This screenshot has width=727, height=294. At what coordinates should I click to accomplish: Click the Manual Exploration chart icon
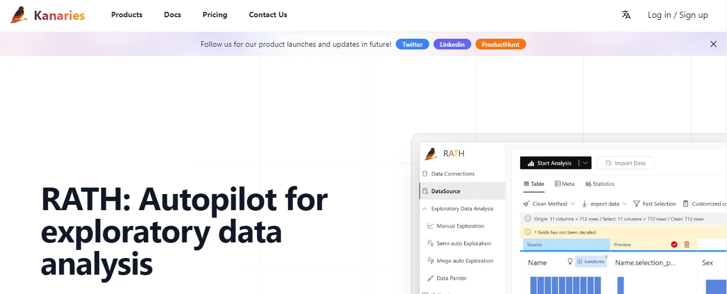pyautogui.click(x=430, y=226)
